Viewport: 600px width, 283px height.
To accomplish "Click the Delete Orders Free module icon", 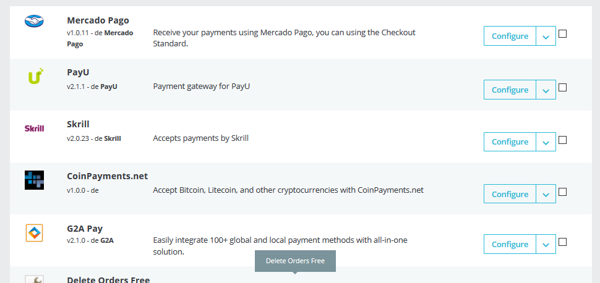I will click(x=34, y=279).
